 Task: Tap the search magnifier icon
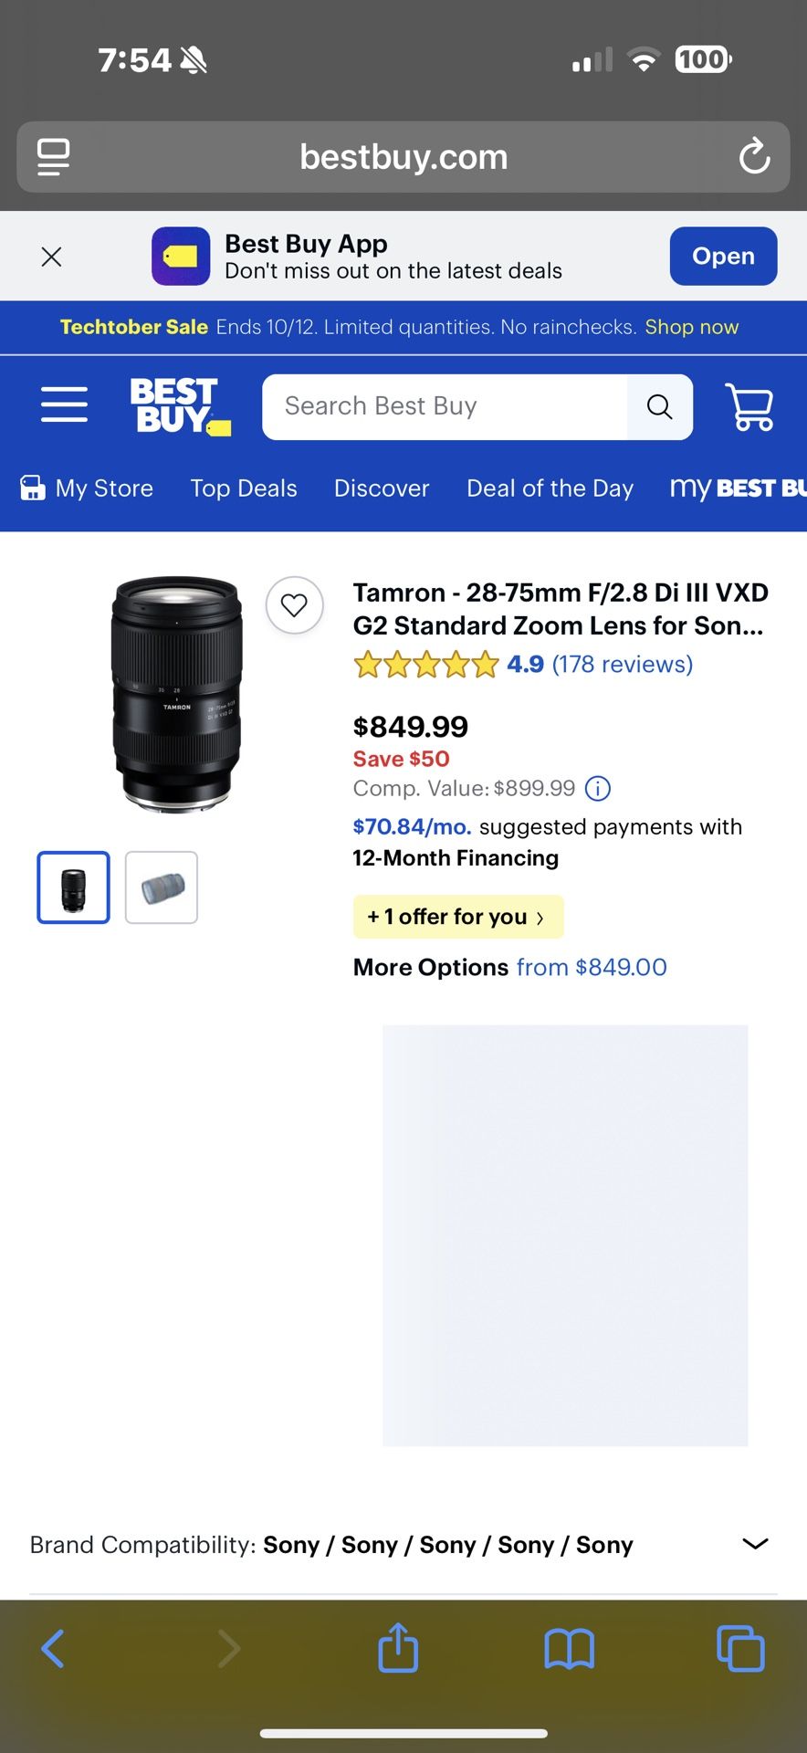(x=659, y=406)
